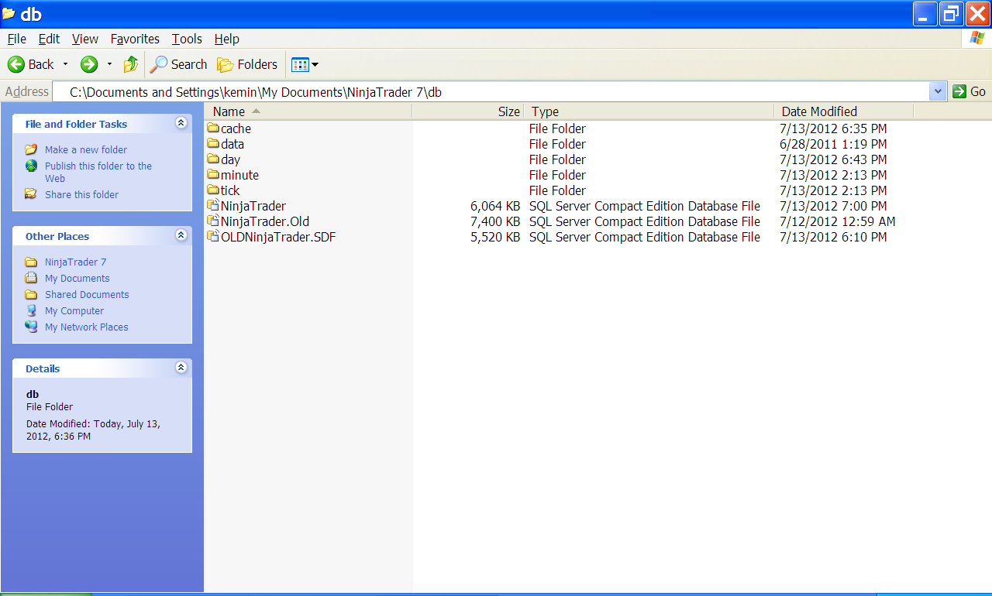The width and height of the screenshot is (992, 596).
Task: Click the NinjaTrader 7 folder icon in Other Places
Action: [31, 262]
